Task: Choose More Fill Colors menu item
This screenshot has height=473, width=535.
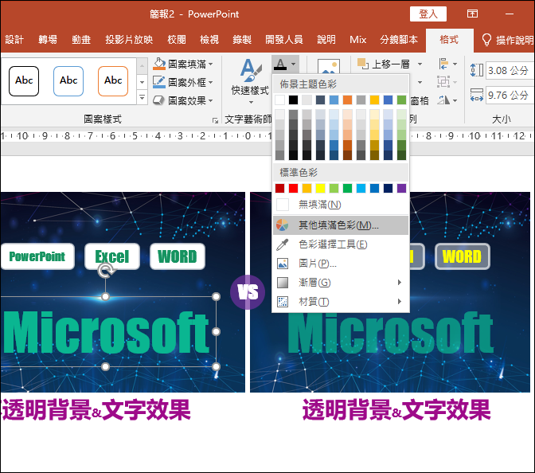Action: pyautogui.click(x=341, y=225)
